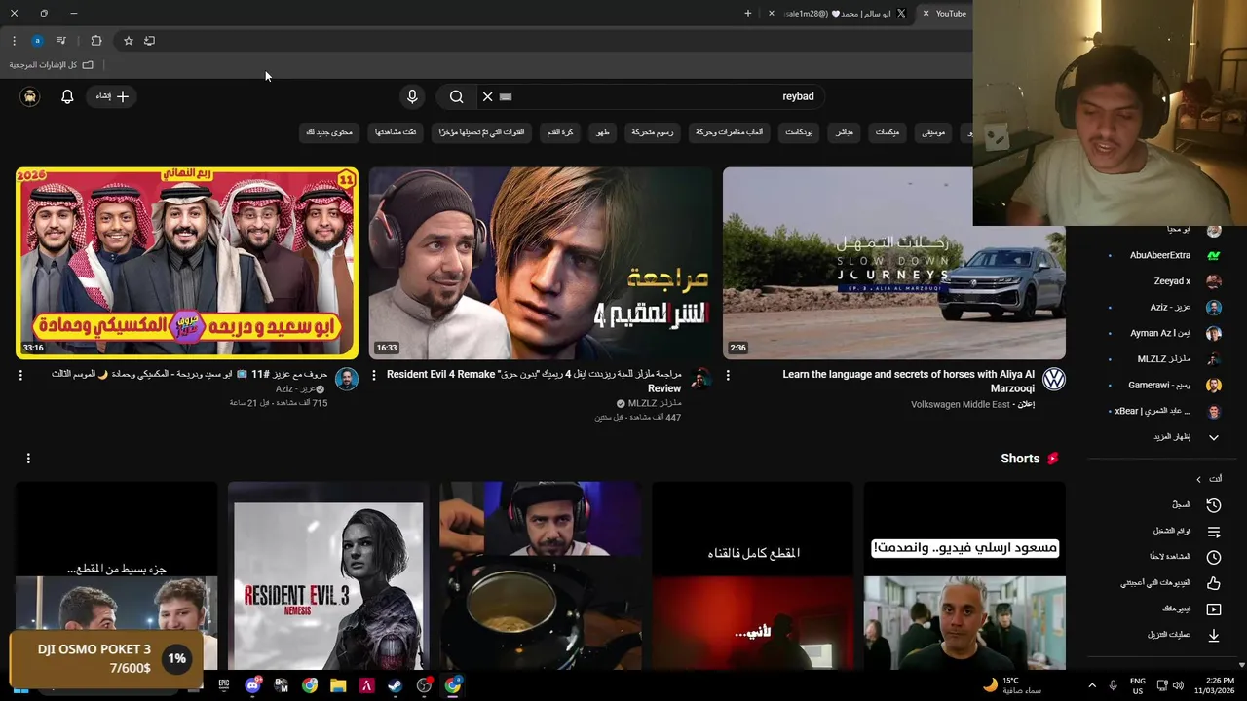1247x701 pixels.
Task: Click the Chrome address bar
Action: point(565,41)
